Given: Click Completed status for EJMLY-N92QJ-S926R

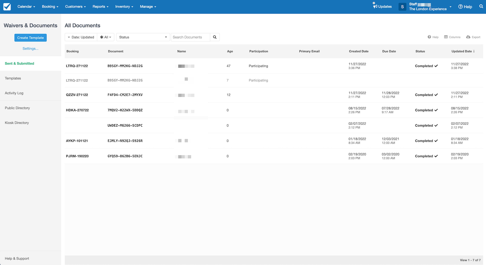Looking at the screenshot, I should click(426, 140).
